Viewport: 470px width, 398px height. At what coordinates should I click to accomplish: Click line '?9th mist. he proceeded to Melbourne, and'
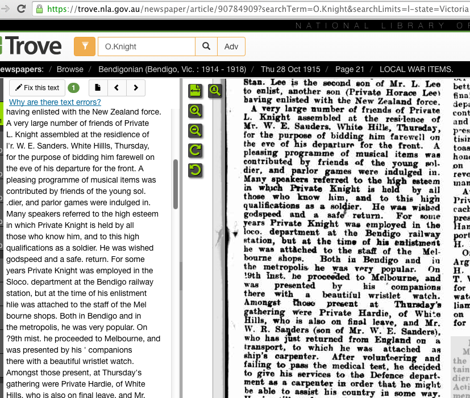point(84,339)
